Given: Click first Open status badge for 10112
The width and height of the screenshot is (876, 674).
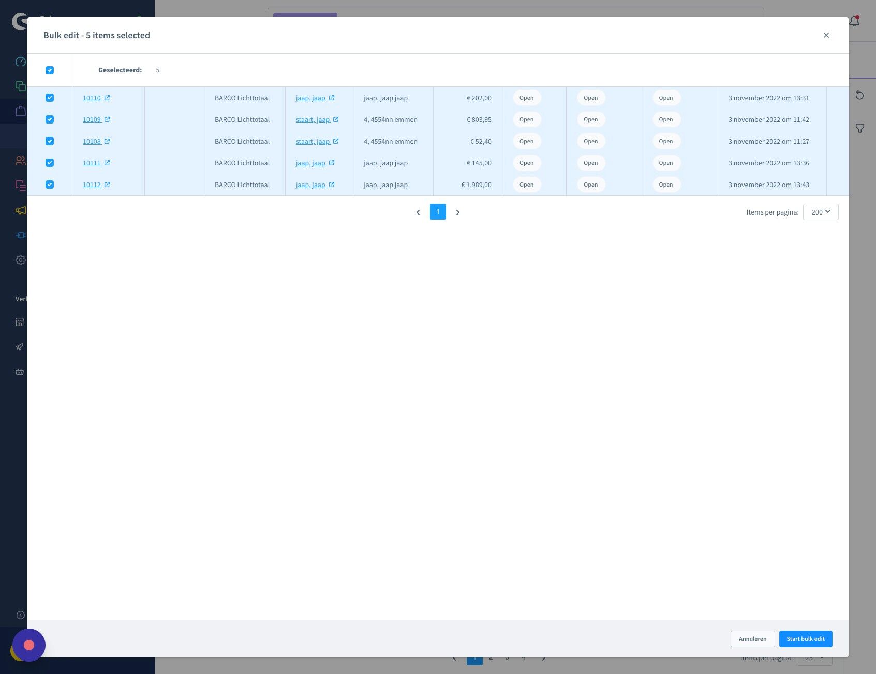Looking at the screenshot, I should (x=527, y=185).
